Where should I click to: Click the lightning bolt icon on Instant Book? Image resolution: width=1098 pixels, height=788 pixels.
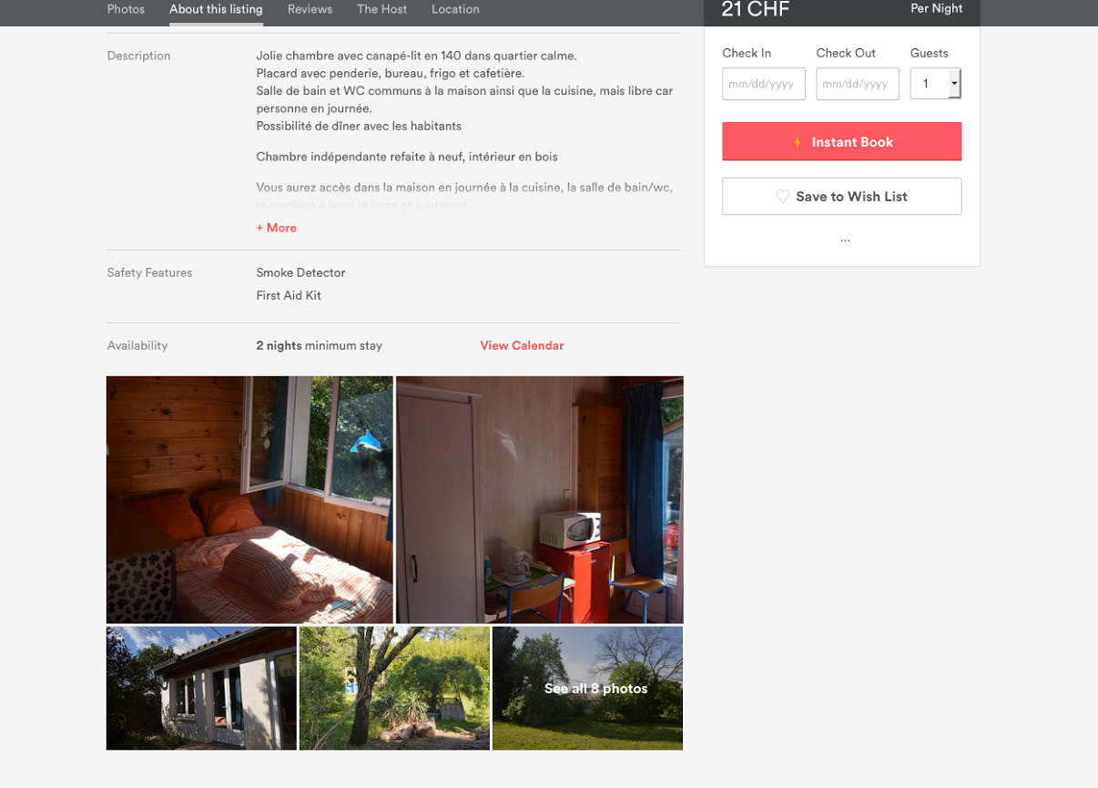[798, 142]
